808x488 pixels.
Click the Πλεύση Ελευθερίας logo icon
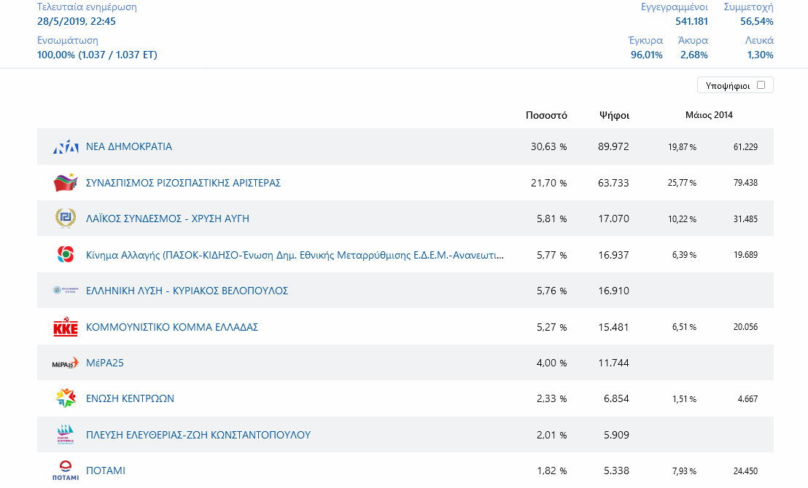click(x=66, y=435)
